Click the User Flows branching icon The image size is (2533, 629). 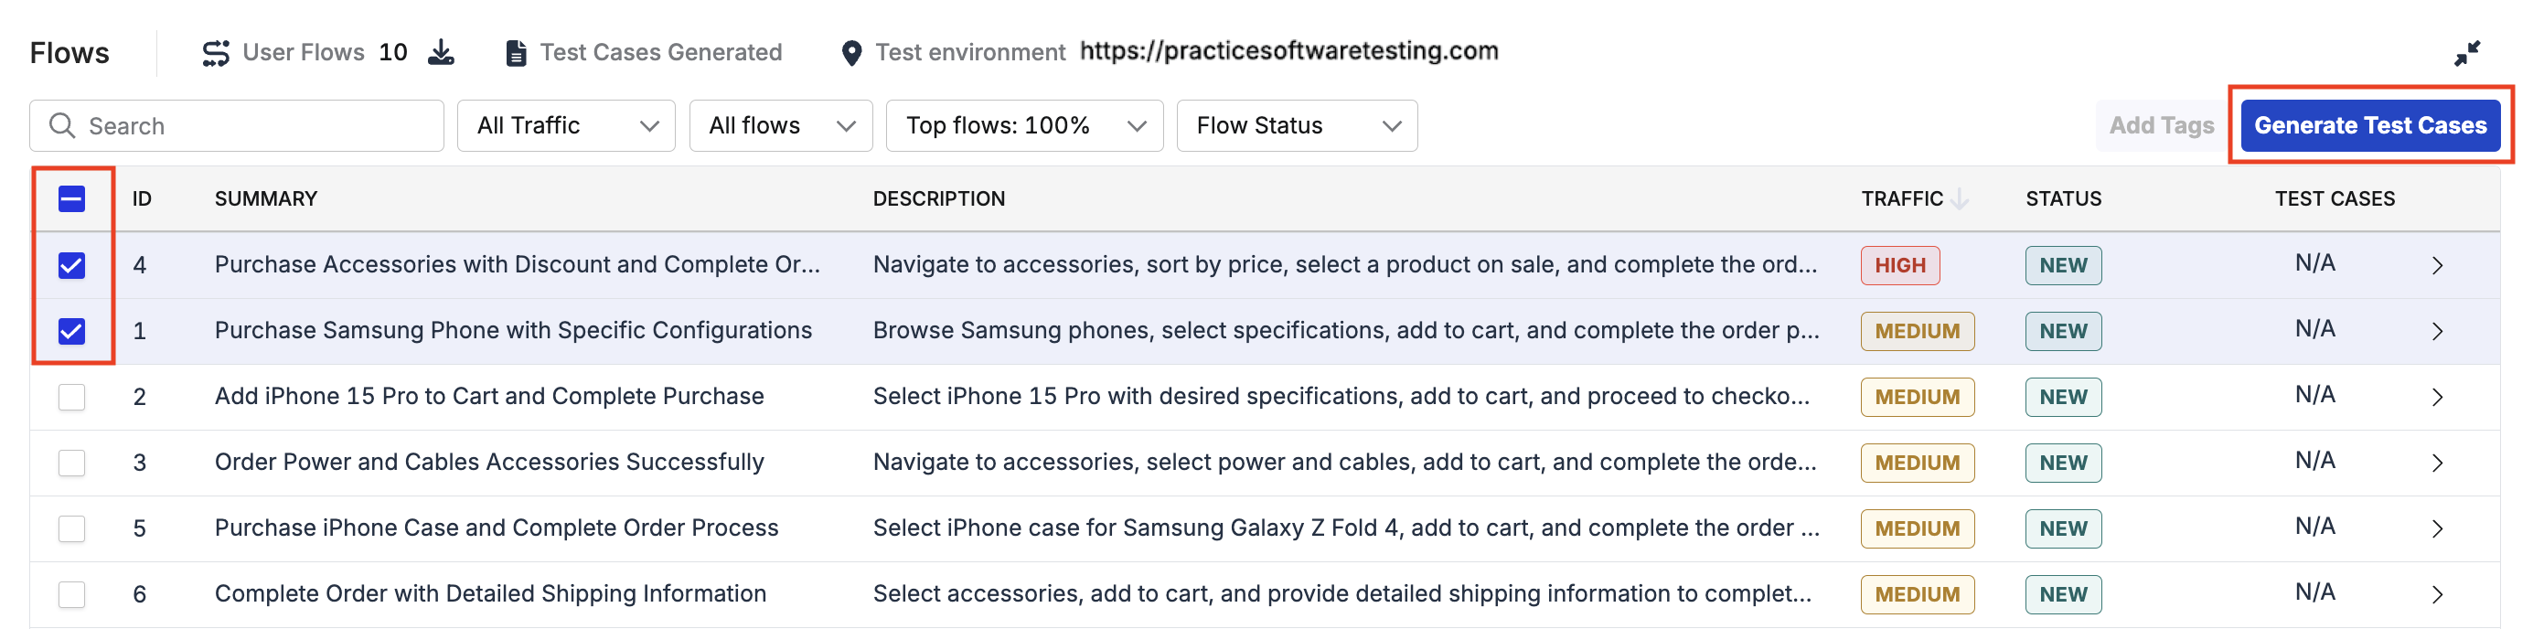[x=217, y=51]
